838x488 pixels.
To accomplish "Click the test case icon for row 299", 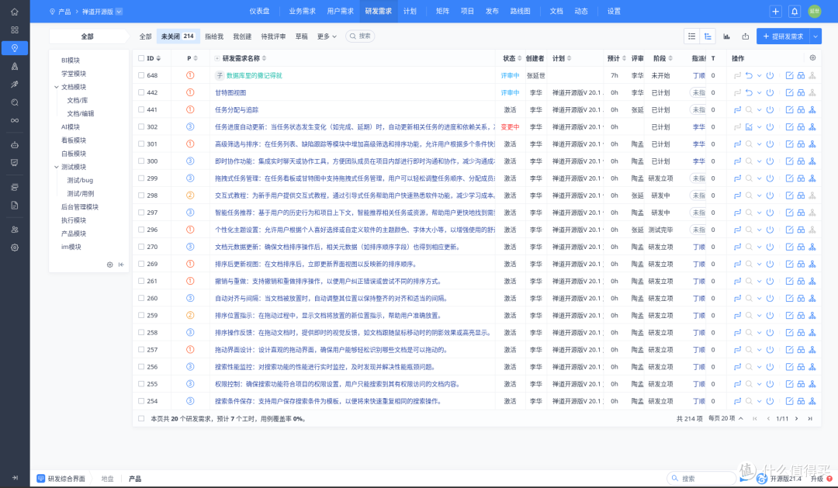I will pyautogui.click(x=801, y=178).
